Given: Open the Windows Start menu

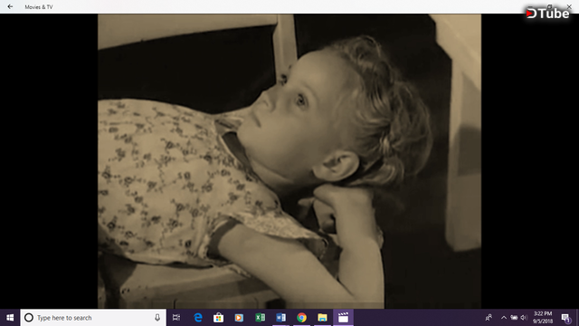Looking at the screenshot, I should (x=10, y=318).
